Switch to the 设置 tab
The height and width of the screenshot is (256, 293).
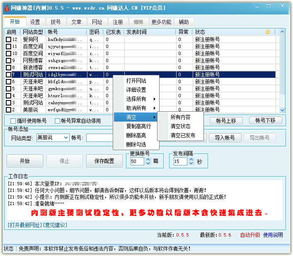click(35, 22)
